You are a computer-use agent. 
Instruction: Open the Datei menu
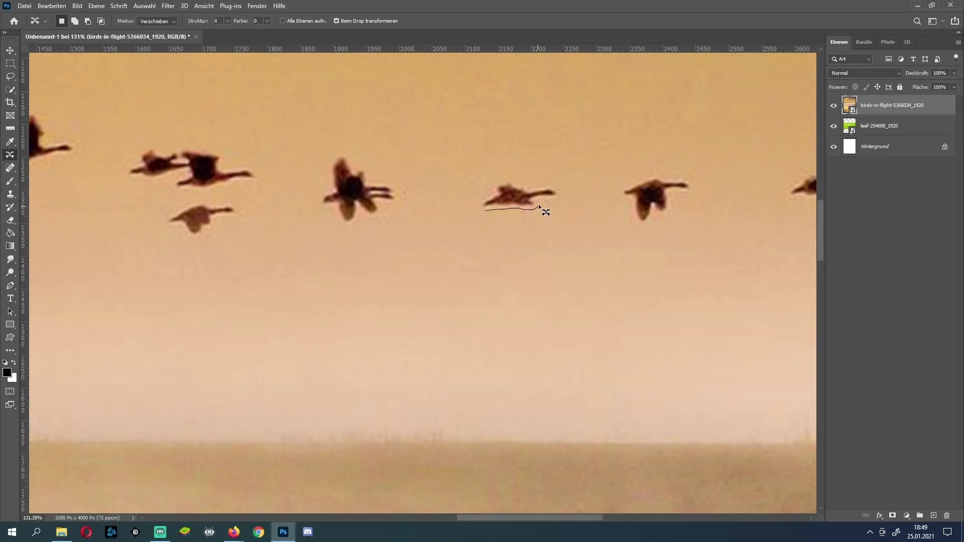tap(24, 6)
